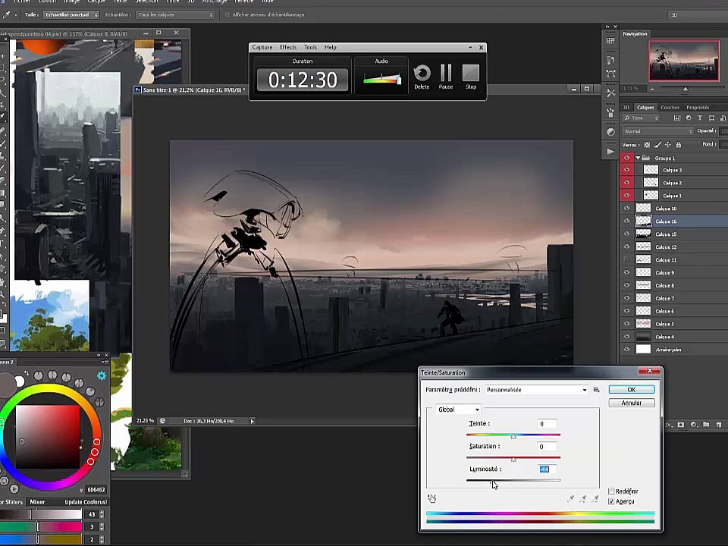The height and width of the screenshot is (546, 728).
Task: Open the Help menu in recorder
Action: (330, 47)
